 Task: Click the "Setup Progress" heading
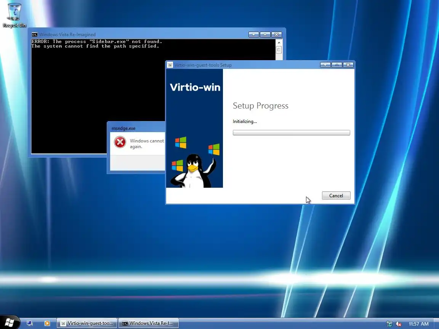click(260, 106)
